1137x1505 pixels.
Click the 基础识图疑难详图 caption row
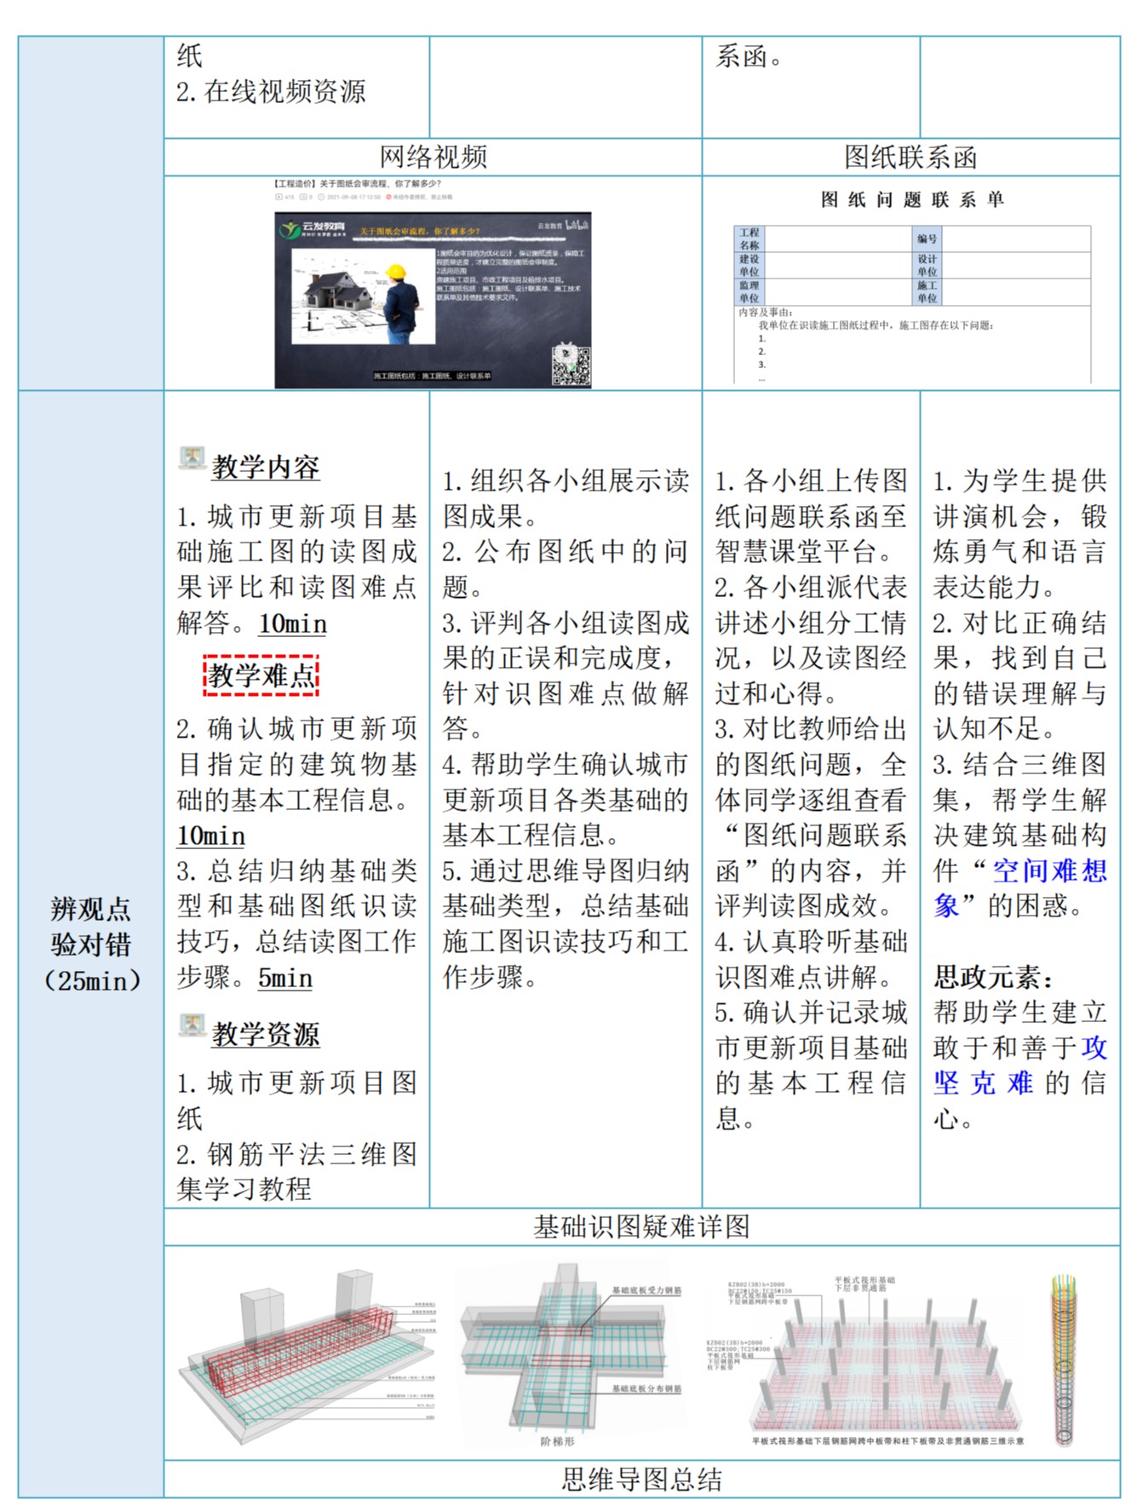pyautogui.click(x=642, y=1226)
